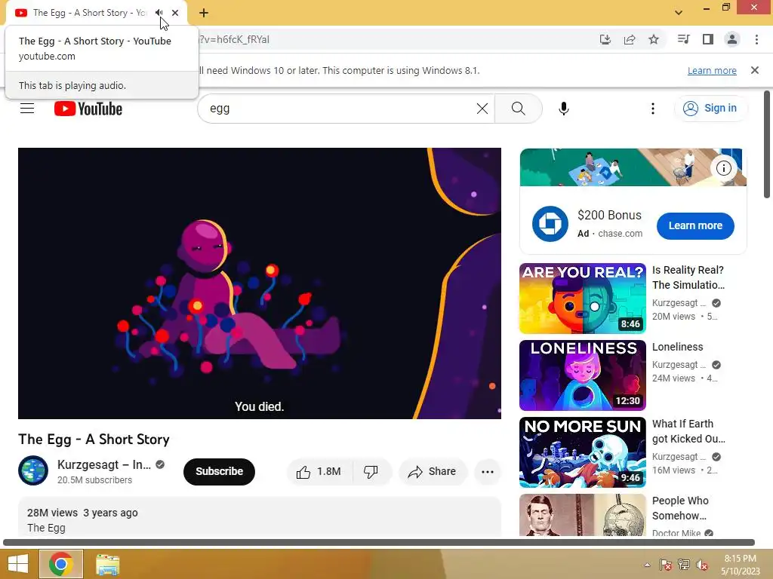Click the "28M views 3 years ago" text
Image resolution: width=773 pixels, height=579 pixels.
point(82,513)
